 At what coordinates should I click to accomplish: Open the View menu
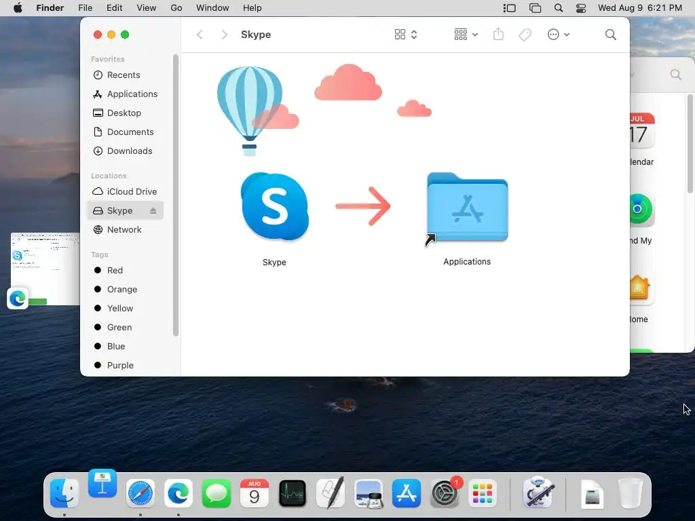[147, 8]
